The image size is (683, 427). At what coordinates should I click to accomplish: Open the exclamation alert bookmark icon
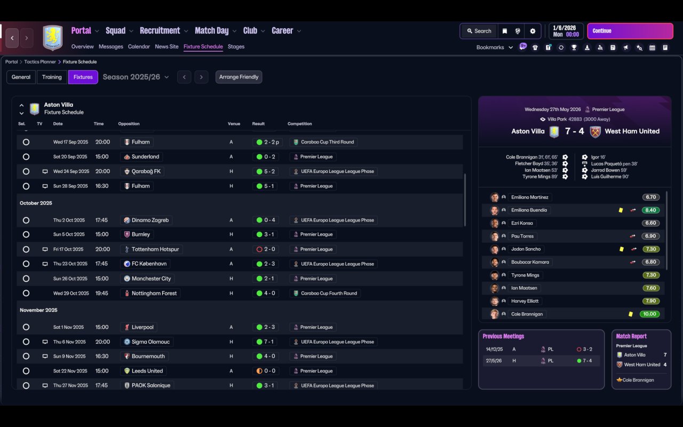coord(548,48)
